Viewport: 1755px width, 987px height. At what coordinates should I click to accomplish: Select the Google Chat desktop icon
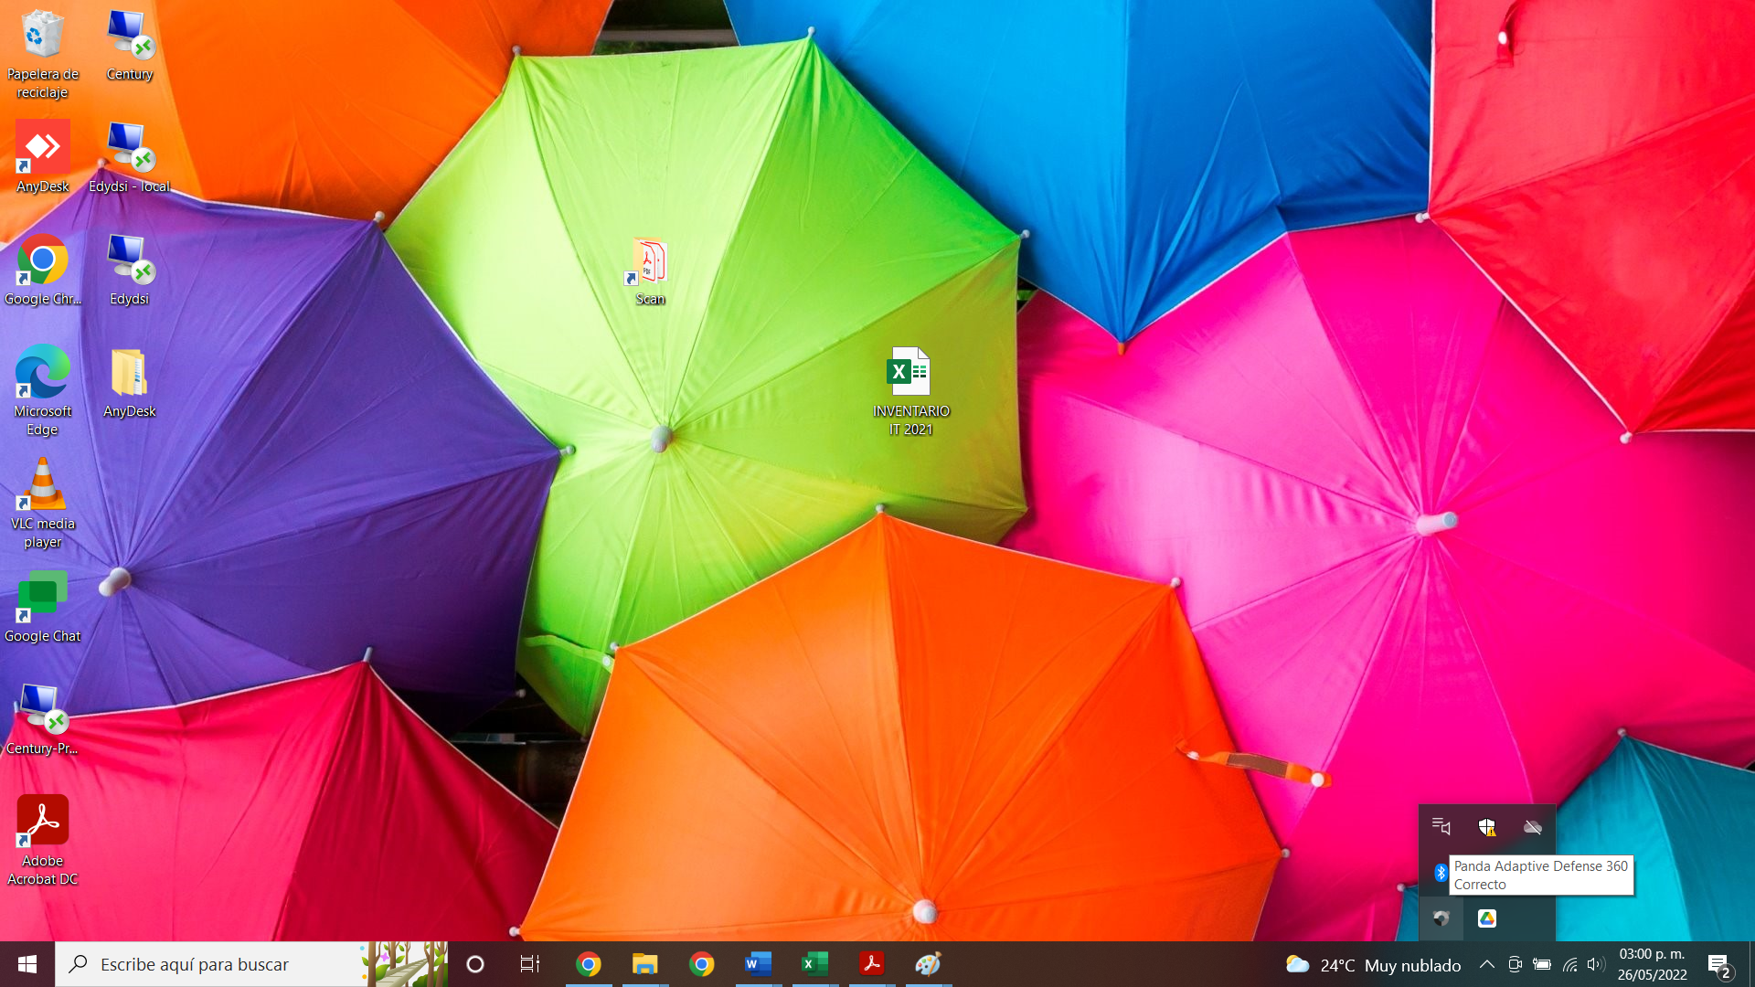42,597
